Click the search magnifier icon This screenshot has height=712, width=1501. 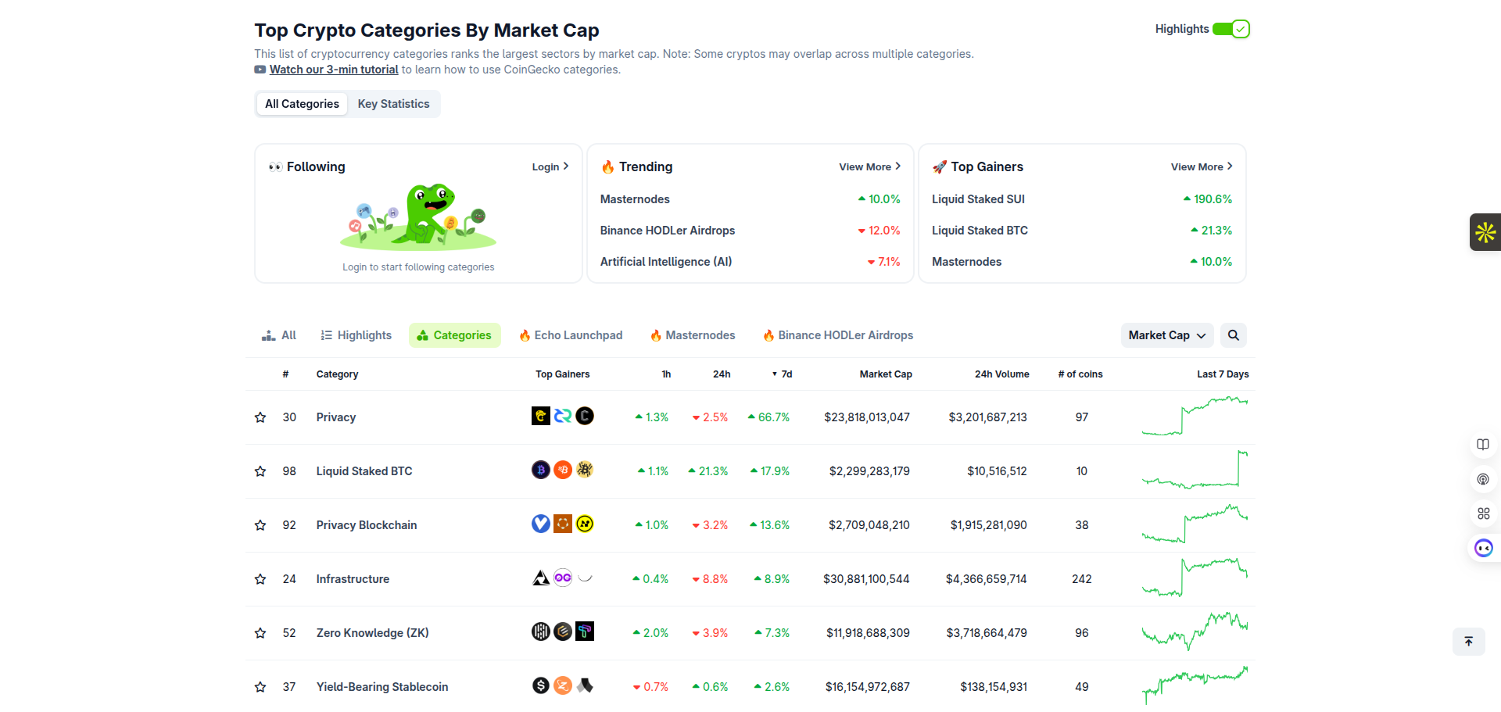[x=1233, y=335]
